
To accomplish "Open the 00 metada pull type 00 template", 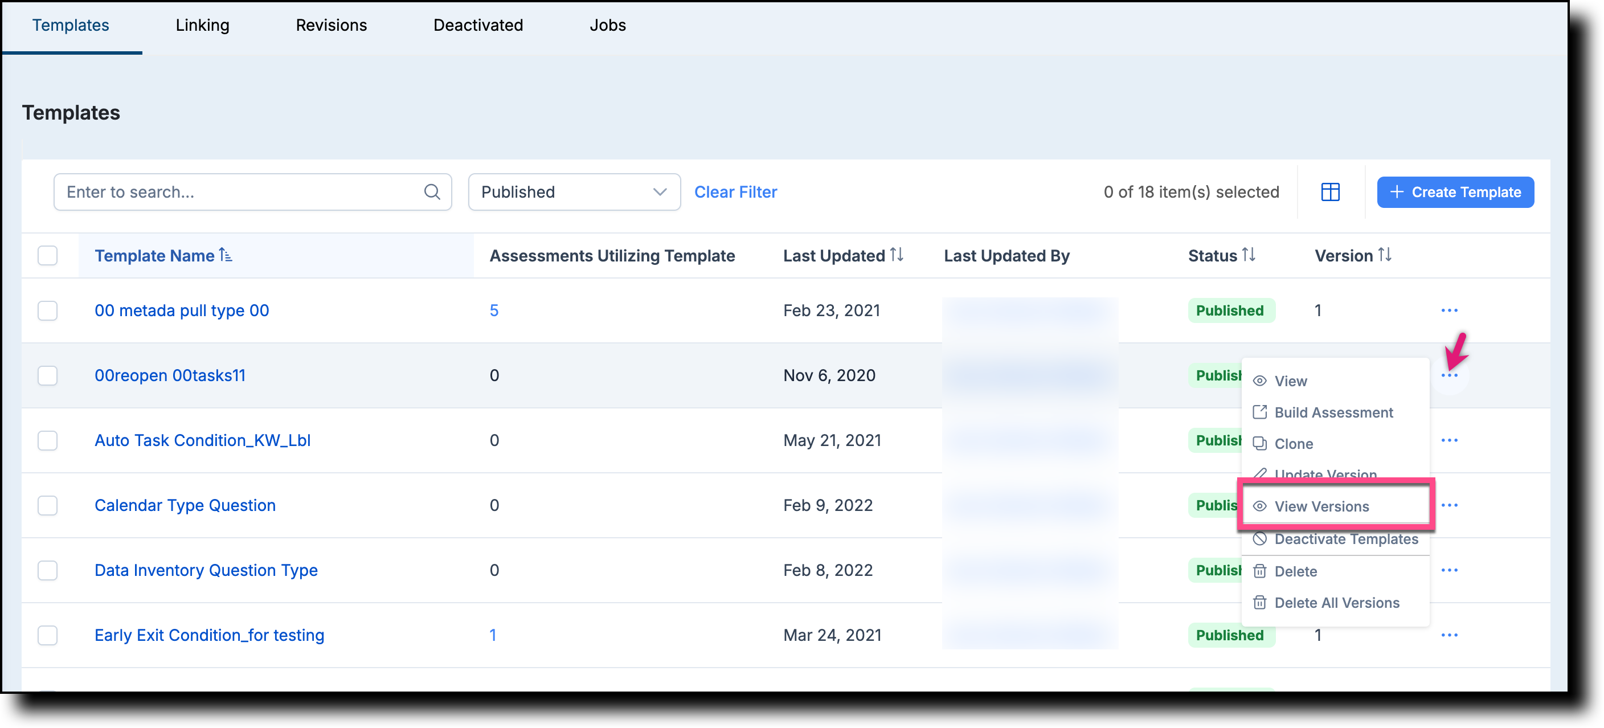I will 181,310.
